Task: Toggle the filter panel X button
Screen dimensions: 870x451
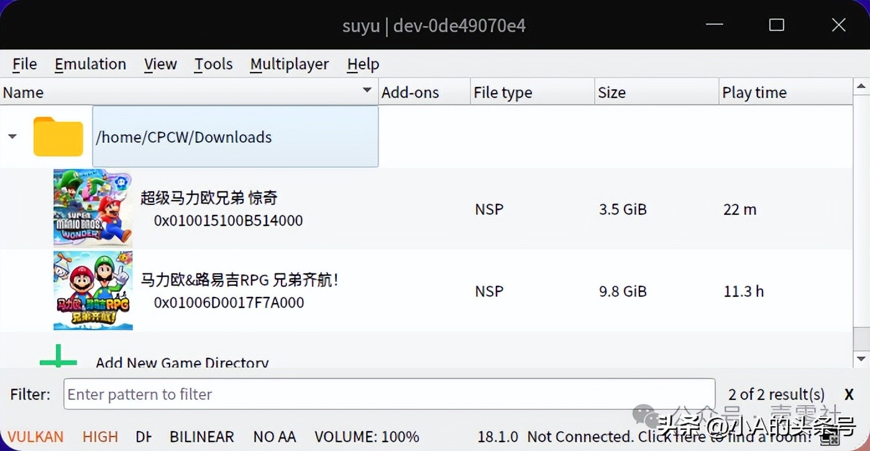Action: pos(849,394)
